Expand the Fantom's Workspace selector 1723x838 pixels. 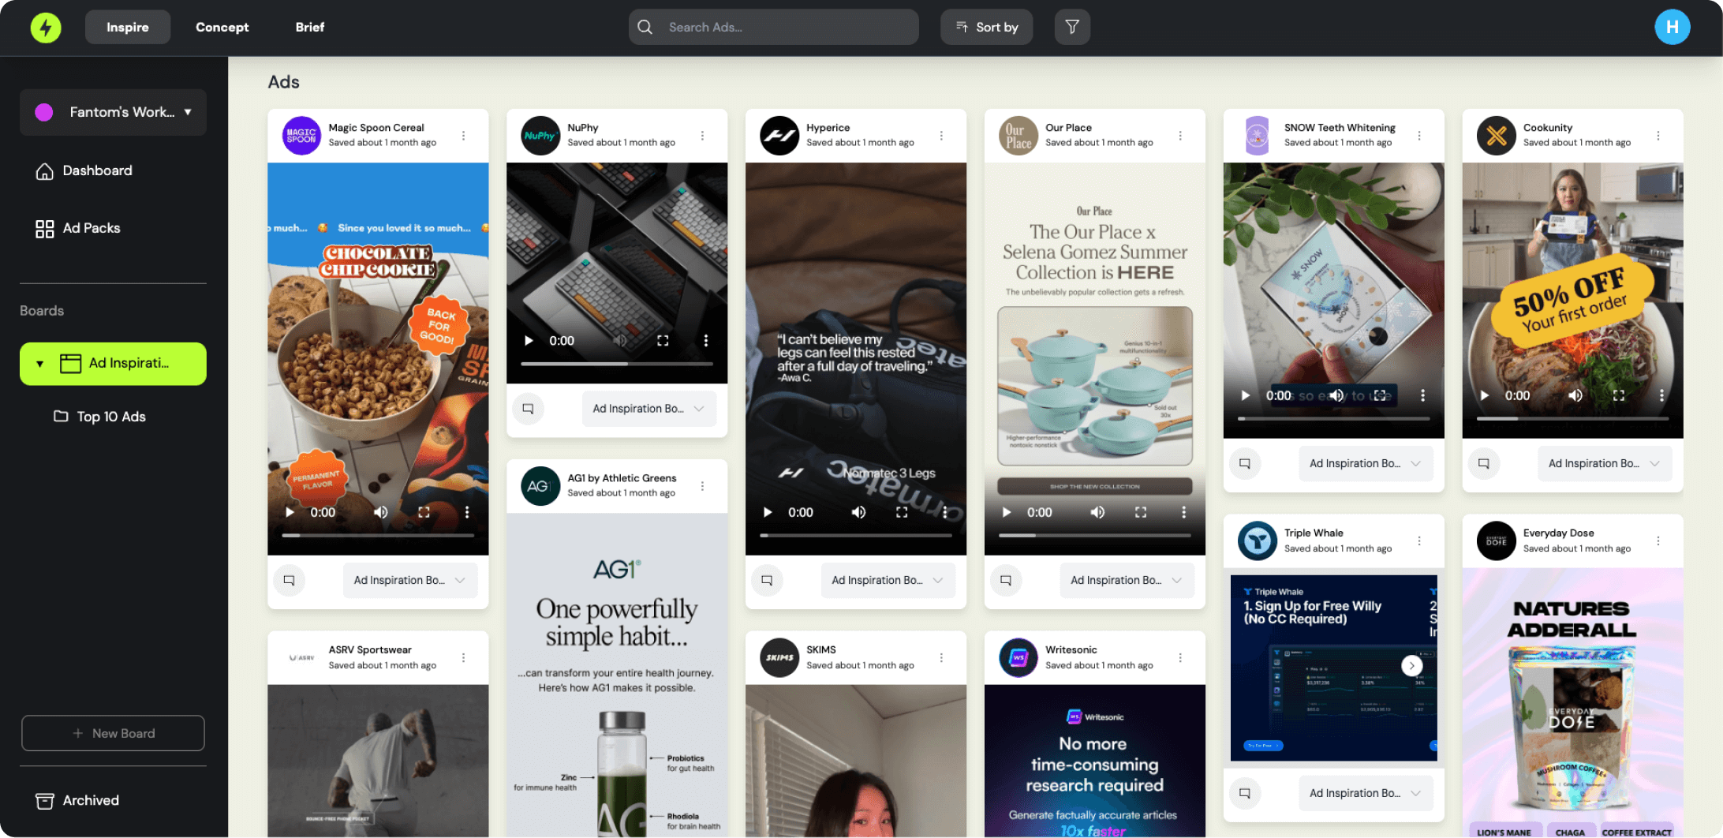click(113, 112)
